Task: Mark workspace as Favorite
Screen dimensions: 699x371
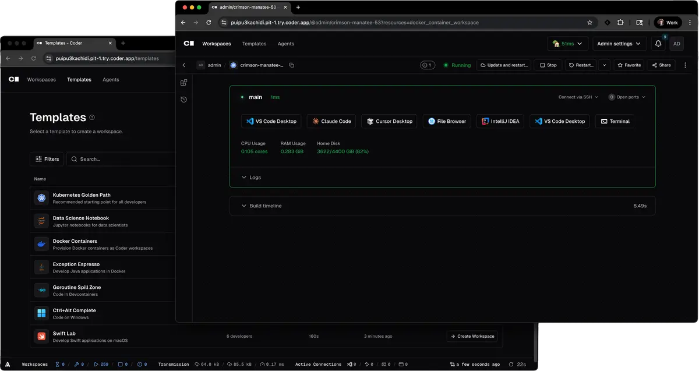Action: (629, 65)
